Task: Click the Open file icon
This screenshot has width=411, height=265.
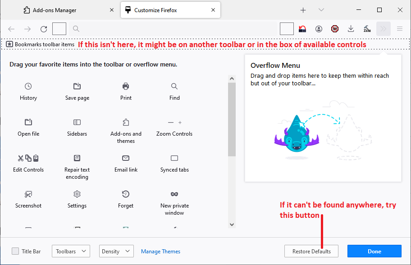Action: [x=28, y=122]
